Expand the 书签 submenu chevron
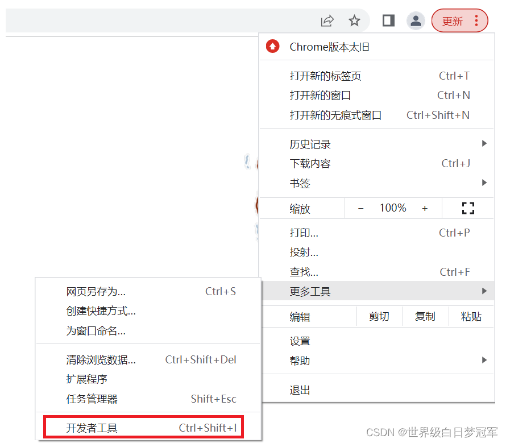The image size is (506, 443). [484, 183]
